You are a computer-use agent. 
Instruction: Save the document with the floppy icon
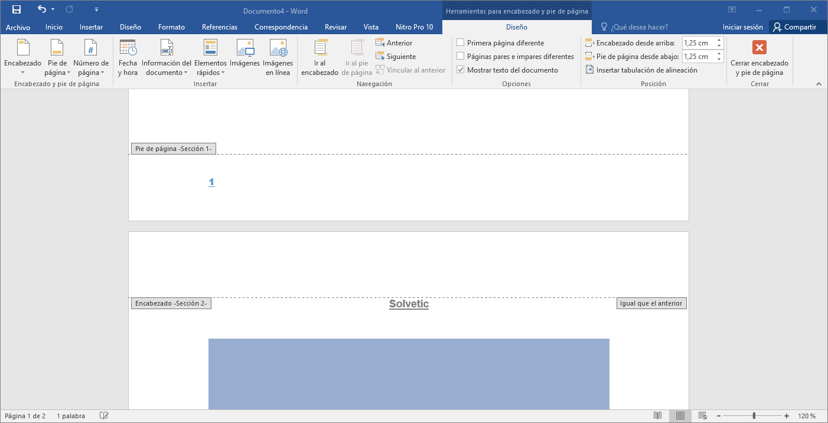(x=17, y=9)
